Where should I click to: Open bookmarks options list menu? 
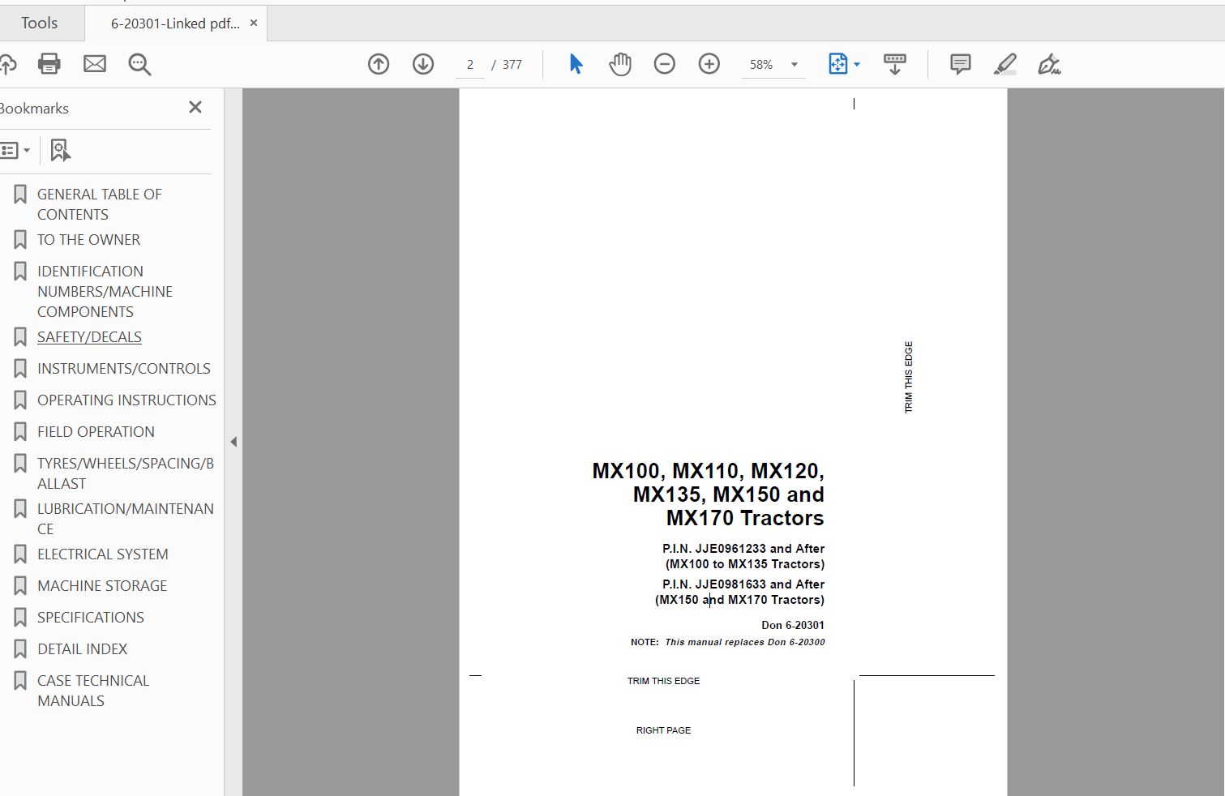click(x=15, y=150)
